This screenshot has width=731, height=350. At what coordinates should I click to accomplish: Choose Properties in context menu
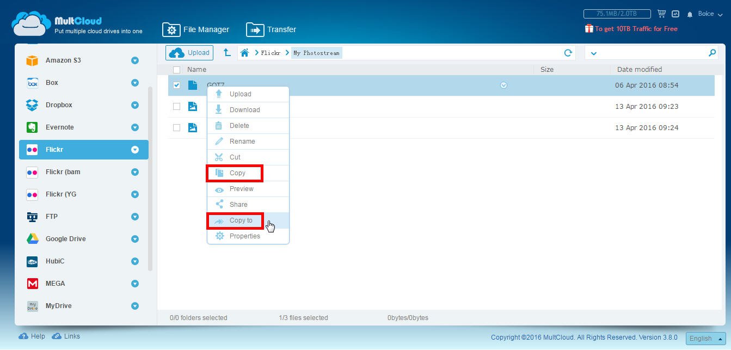click(x=248, y=236)
